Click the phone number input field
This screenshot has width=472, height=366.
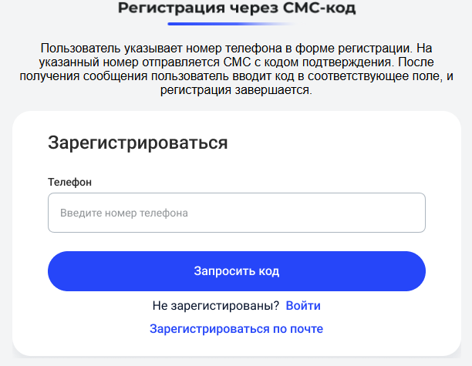[237, 213]
